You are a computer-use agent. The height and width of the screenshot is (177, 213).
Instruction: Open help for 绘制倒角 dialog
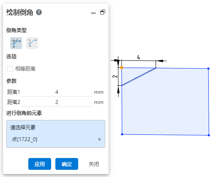(x=39, y=12)
